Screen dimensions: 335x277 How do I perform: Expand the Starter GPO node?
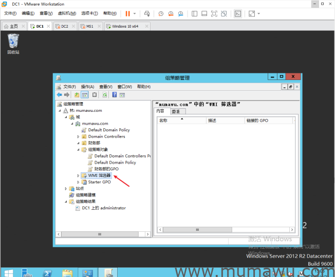point(79,182)
